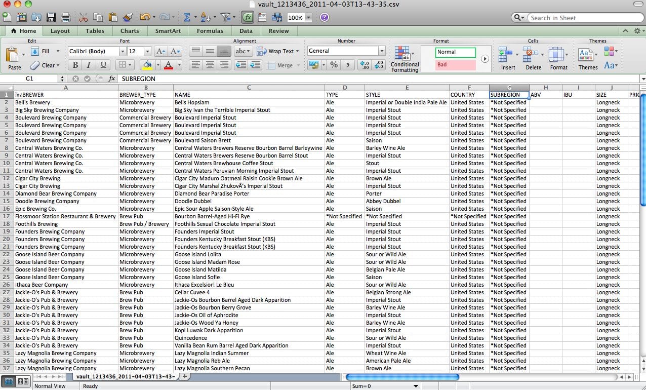This screenshot has width=646, height=390.
Task: Apply the Bad cell style
Action: point(456,65)
